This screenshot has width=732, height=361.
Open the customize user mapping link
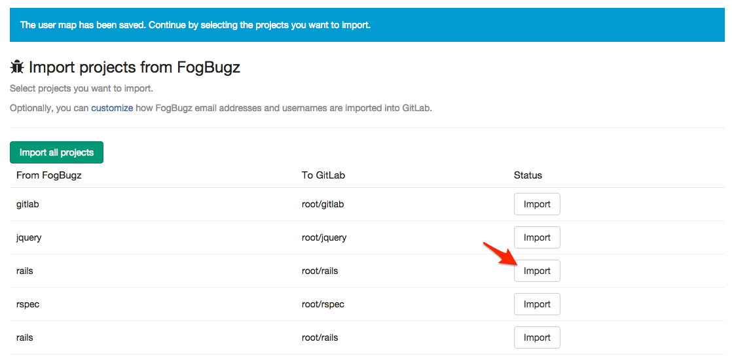(112, 108)
